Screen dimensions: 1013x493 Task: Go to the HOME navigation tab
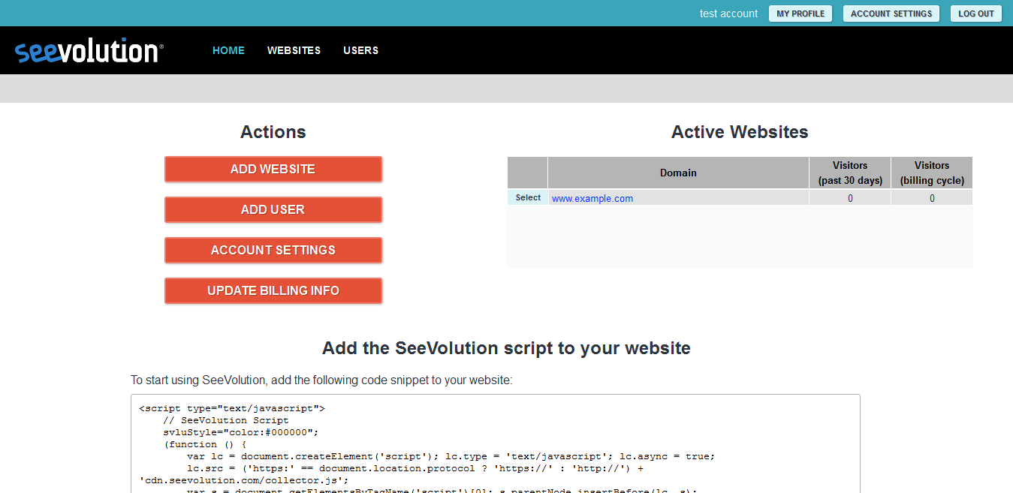228,50
